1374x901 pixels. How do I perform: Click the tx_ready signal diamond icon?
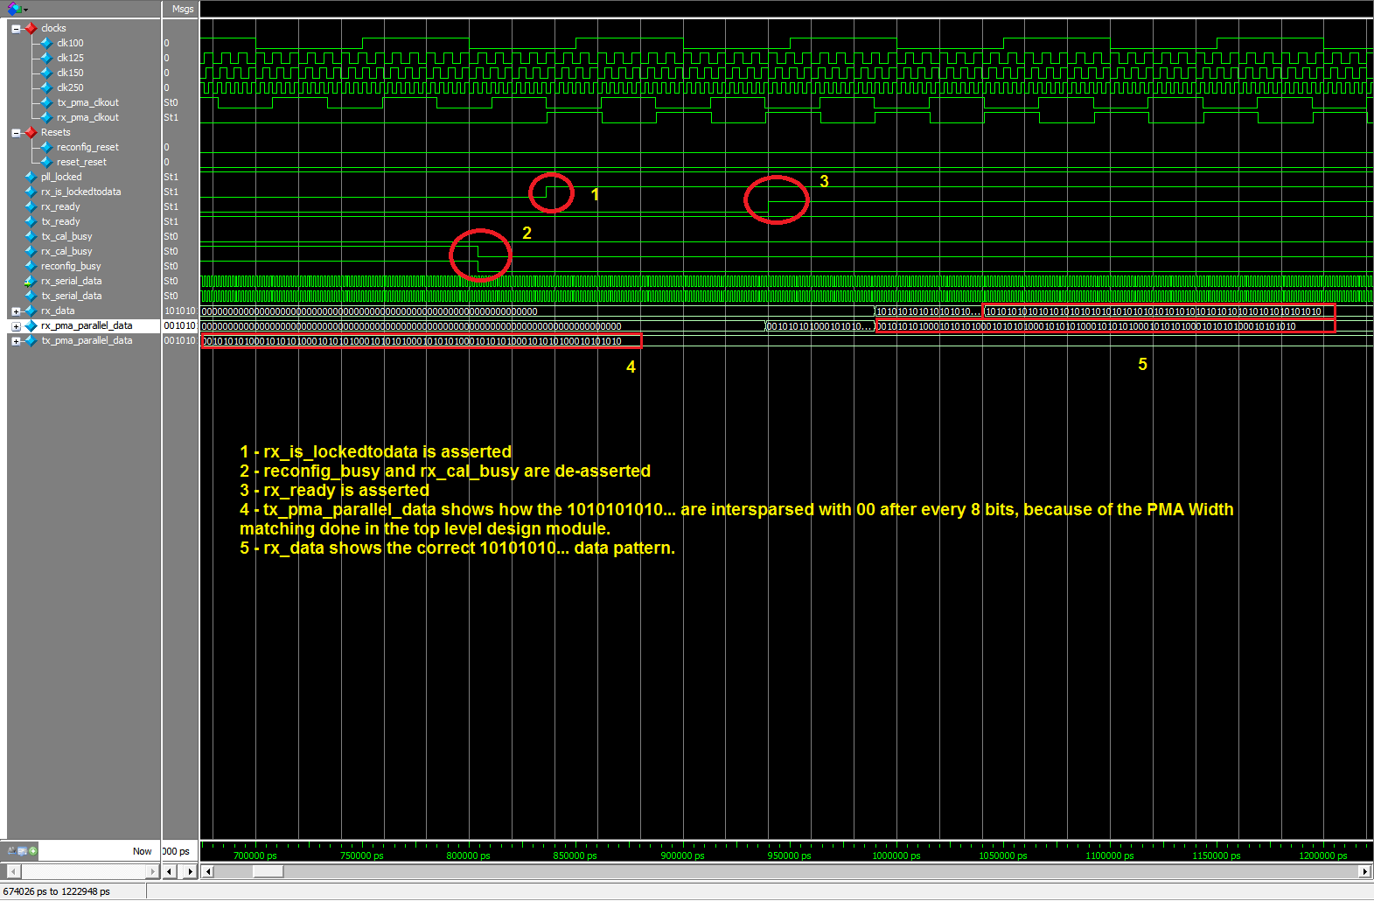[31, 221]
